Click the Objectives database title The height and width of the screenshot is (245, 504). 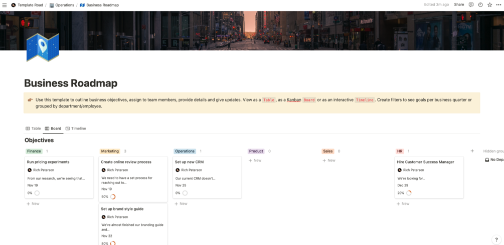pos(39,140)
